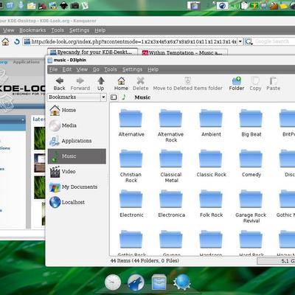Screen dimensions: 295x295
Task: Select the Folk Rock folder
Action: pos(211,204)
